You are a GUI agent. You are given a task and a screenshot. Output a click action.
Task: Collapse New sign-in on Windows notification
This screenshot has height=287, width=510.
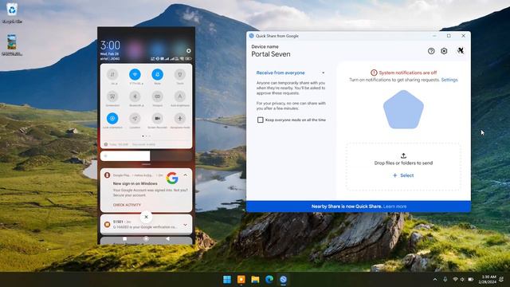(186, 175)
